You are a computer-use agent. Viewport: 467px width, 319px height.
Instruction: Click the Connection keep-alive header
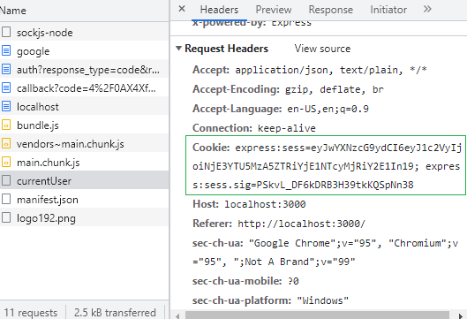(x=254, y=128)
